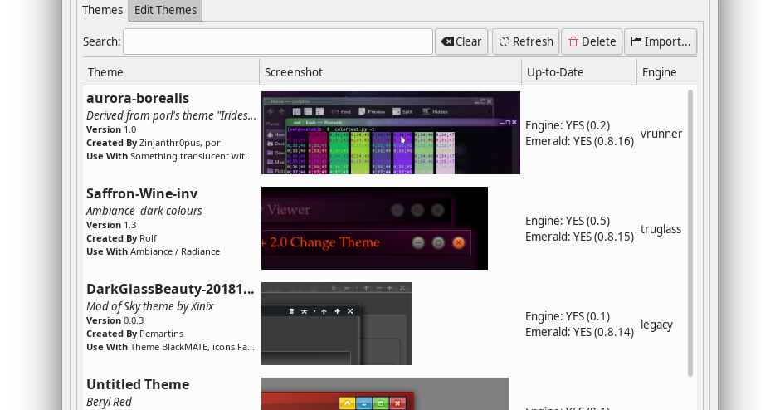Focus the theme Search field

(278, 41)
